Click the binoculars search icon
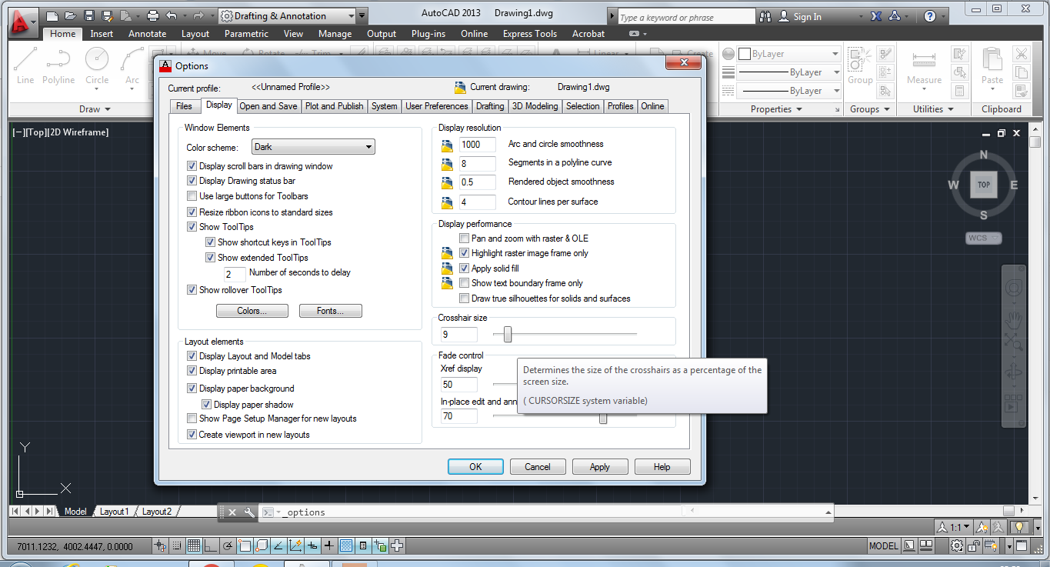1050x567 pixels. 765,16
